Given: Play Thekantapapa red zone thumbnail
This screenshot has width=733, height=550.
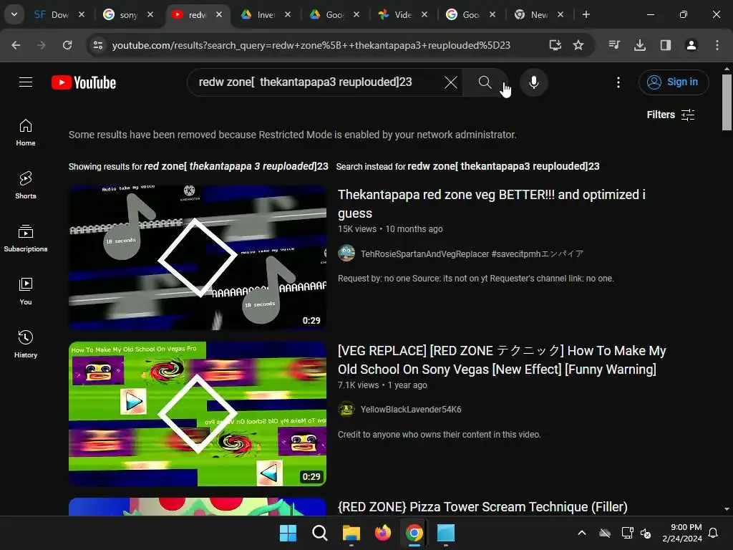Looking at the screenshot, I should point(198,258).
